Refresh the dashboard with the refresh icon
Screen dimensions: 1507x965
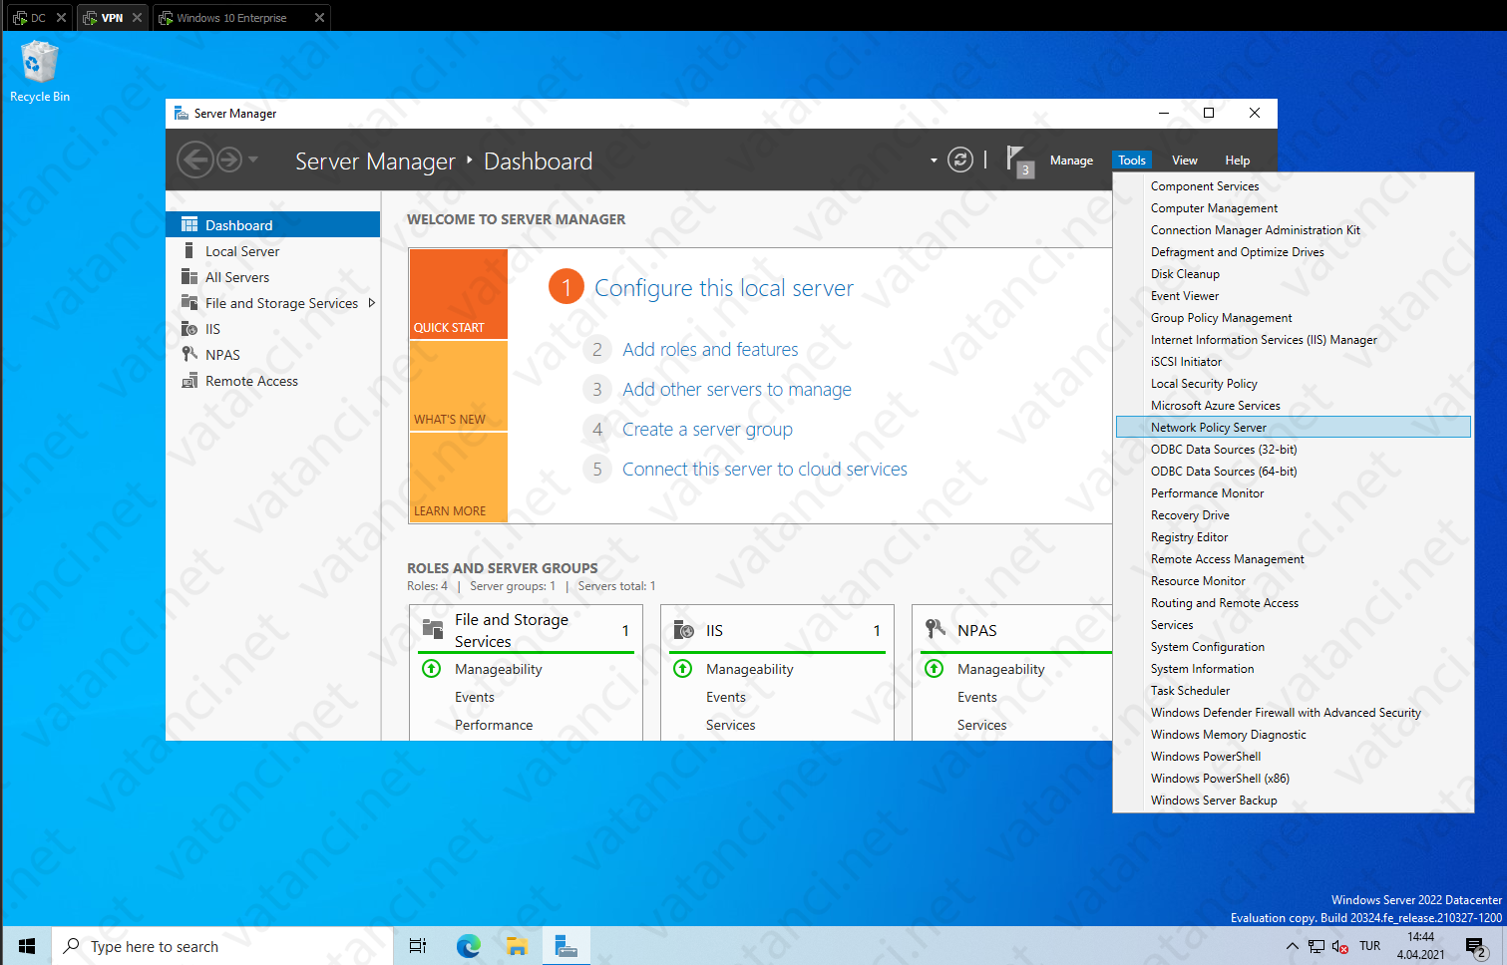tap(959, 160)
